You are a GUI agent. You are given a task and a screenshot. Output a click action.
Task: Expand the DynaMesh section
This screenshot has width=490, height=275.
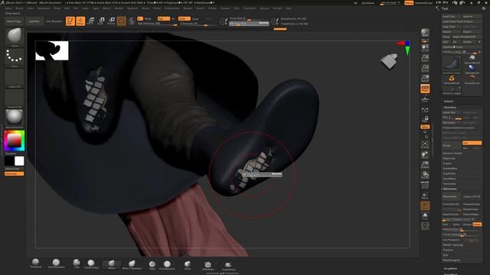pos(449,179)
